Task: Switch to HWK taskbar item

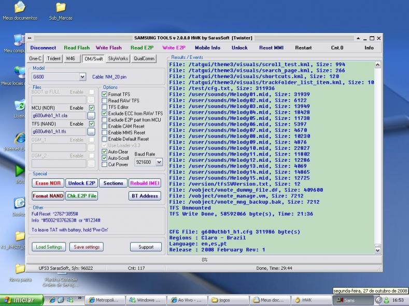Action: (311, 300)
